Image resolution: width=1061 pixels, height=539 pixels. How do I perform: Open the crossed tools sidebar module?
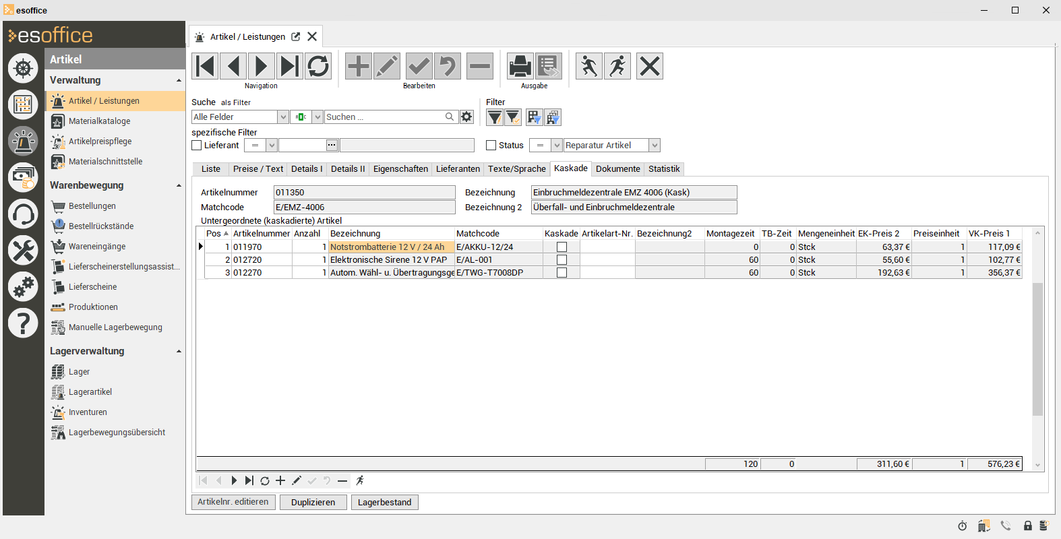[23, 251]
